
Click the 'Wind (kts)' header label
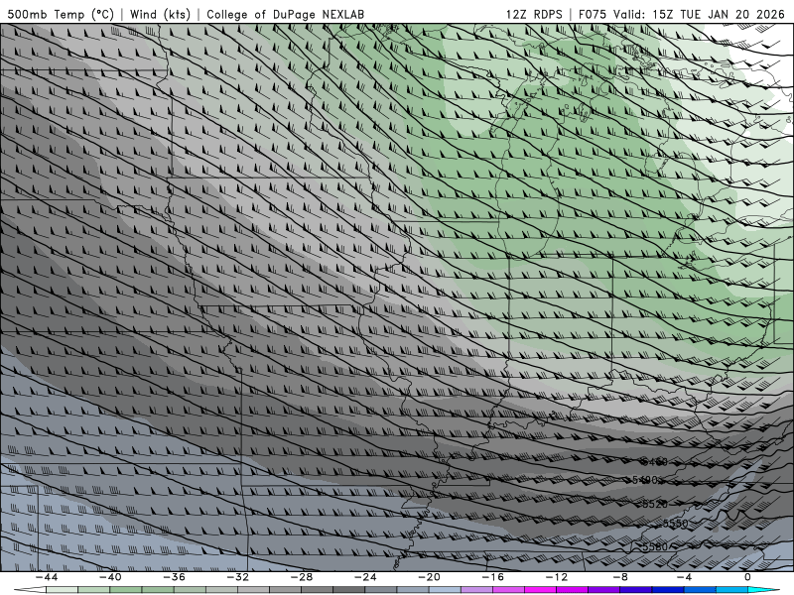160,14
